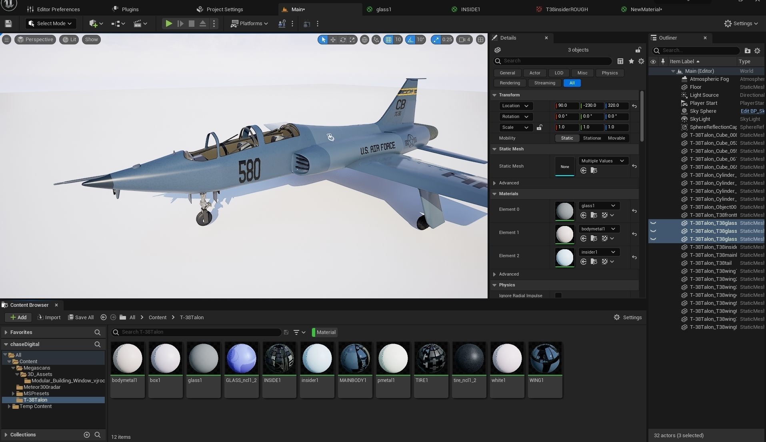766x442 pixels.
Task: Open the add-content cube dropdown in toolbar
Action: pos(96,24)
